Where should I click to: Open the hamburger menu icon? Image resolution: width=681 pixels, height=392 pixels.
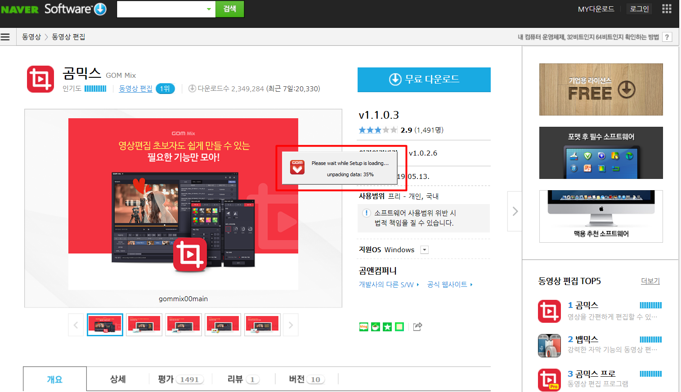5,37
